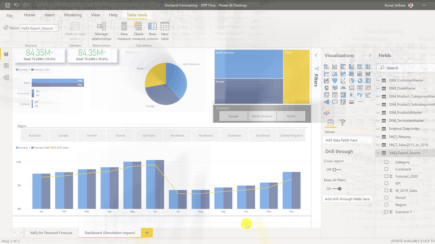Expand the FACT_Returns table
435x244 pixels.
click(378, 137)
